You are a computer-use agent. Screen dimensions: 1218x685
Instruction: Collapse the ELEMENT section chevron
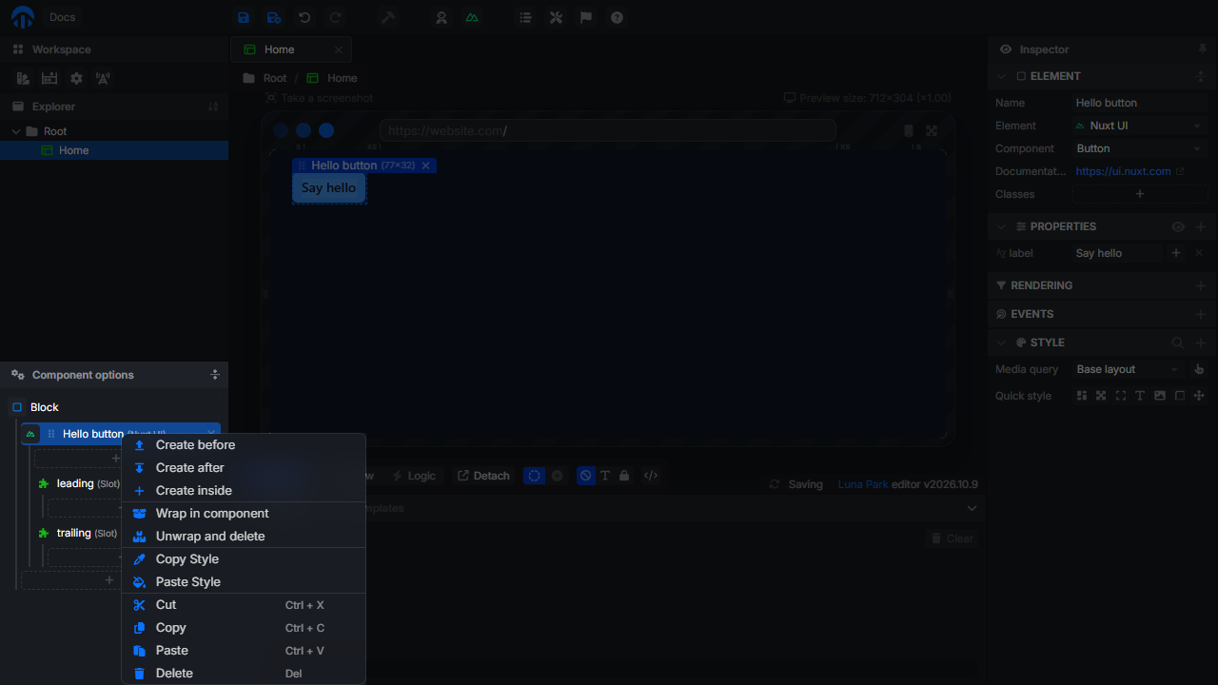(x=1001, y=76)
